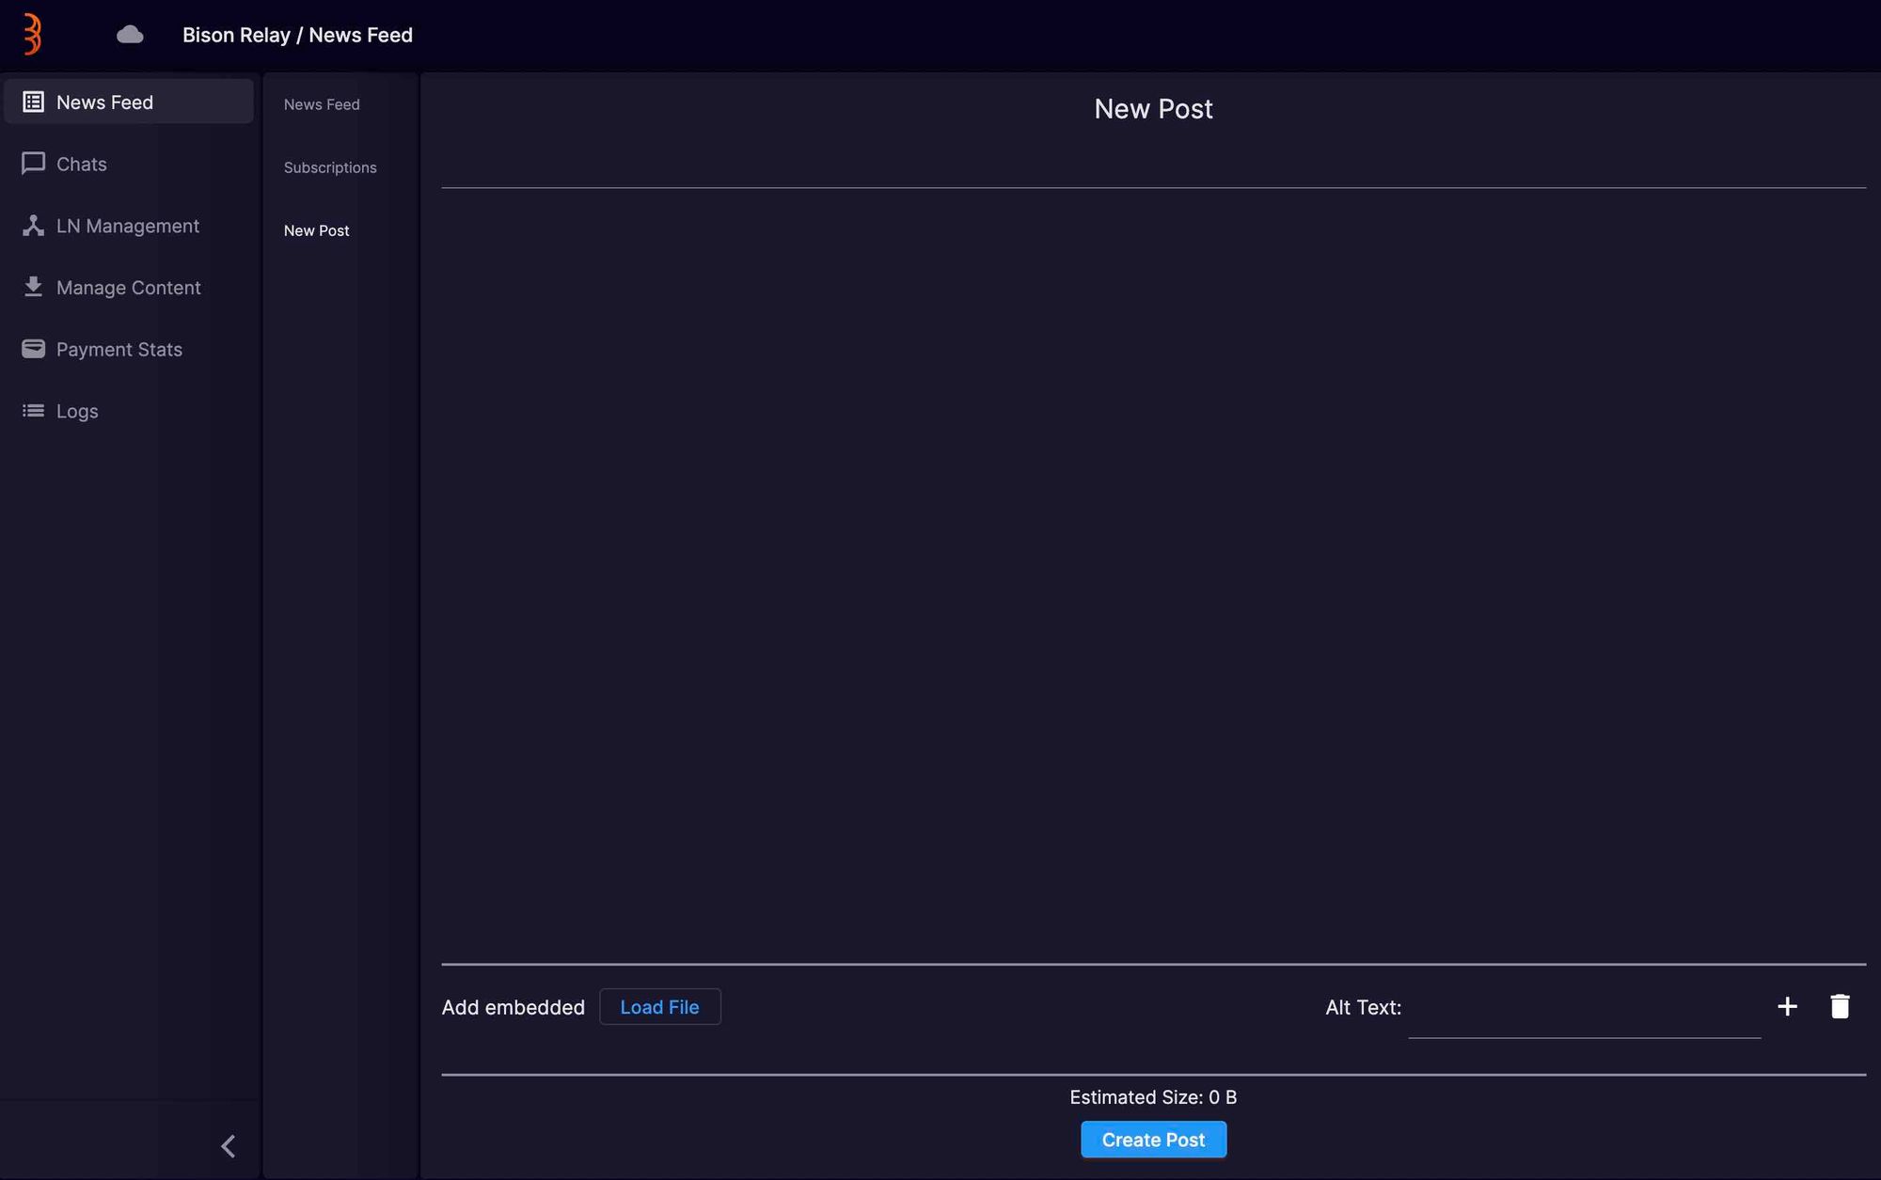The height and width of the screenshot is (1180, 1881).
Task: Click the Estimated Size: 0 B text
Action: pos(1153,1097)
